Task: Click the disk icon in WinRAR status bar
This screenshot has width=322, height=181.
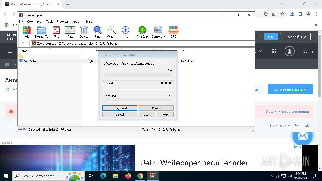Action: pyautogui.click(x=20, y=129)
